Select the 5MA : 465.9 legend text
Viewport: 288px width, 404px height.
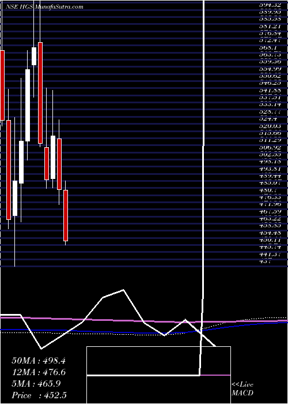coord(36,384)
